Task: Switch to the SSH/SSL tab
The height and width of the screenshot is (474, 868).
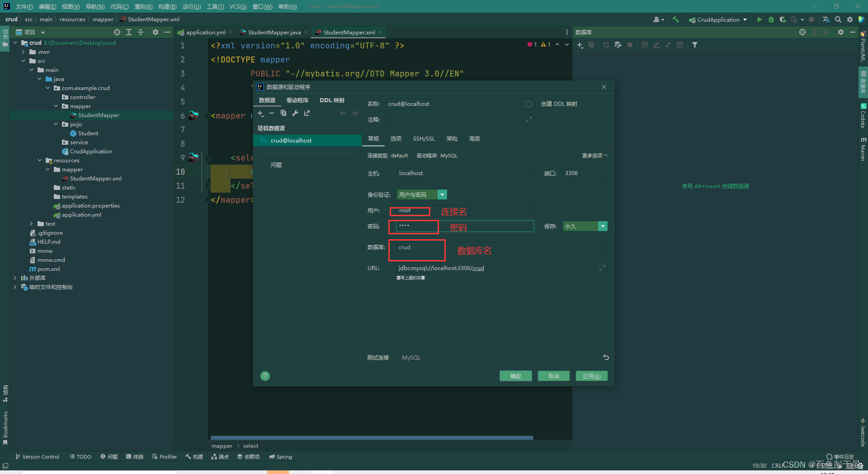Action: point(424,139)
